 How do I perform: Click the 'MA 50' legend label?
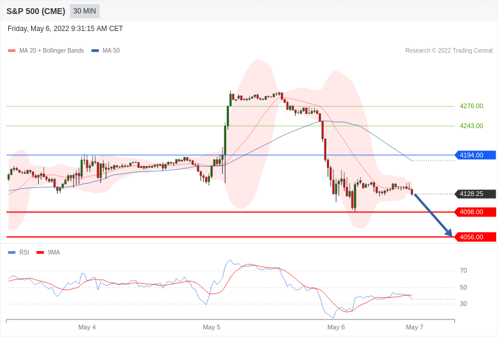111,50
